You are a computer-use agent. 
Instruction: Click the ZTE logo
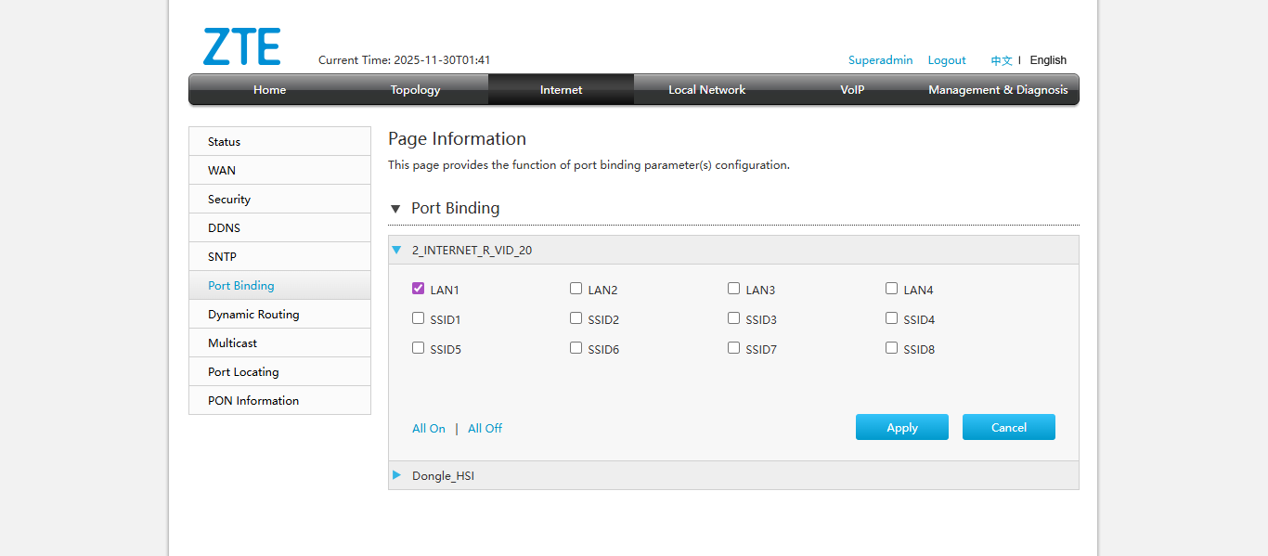[x=241, y=46]
